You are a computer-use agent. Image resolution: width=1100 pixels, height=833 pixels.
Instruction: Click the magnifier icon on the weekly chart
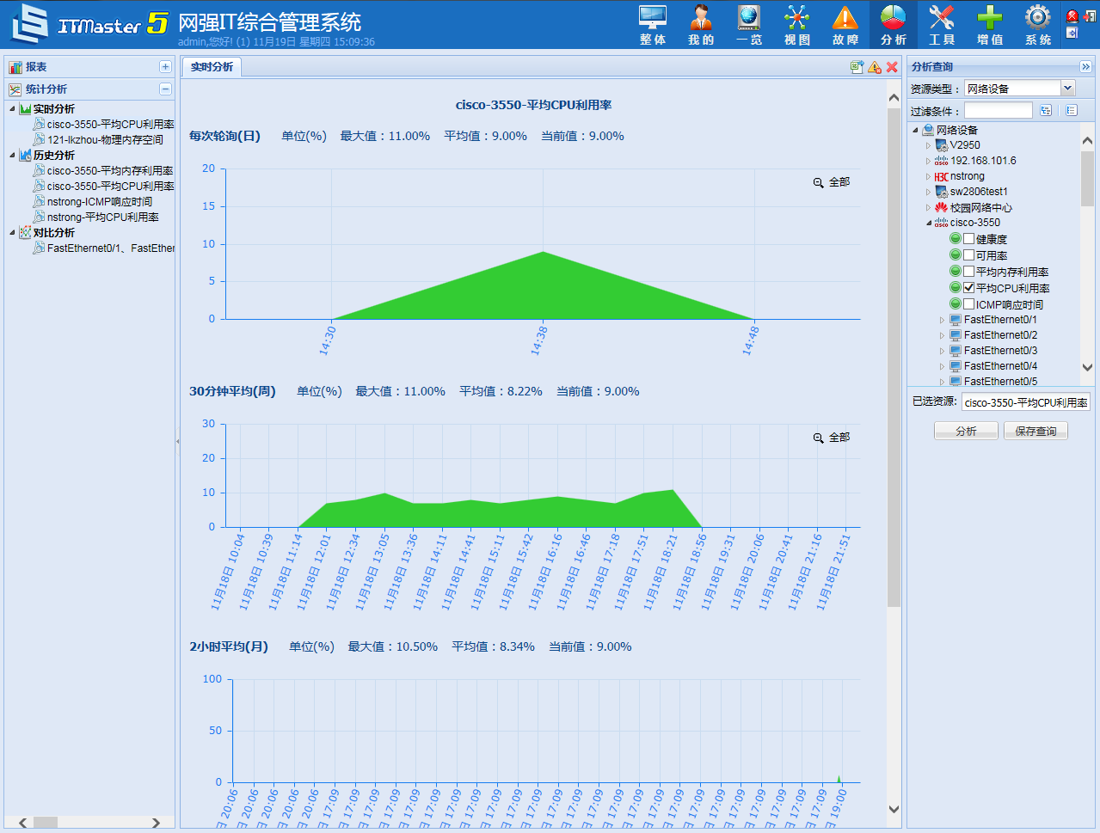coord(819,438)
